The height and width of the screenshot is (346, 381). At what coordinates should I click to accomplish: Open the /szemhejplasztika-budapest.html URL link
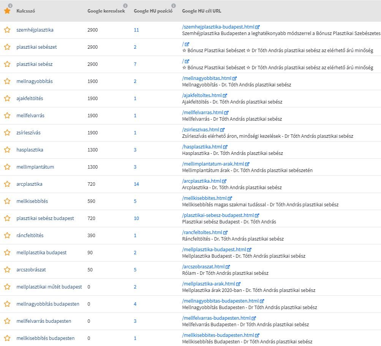click(218, 27)
